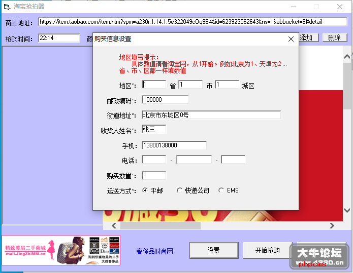Open the 奢侈品时尚网 link

click(x=154, y=251)
